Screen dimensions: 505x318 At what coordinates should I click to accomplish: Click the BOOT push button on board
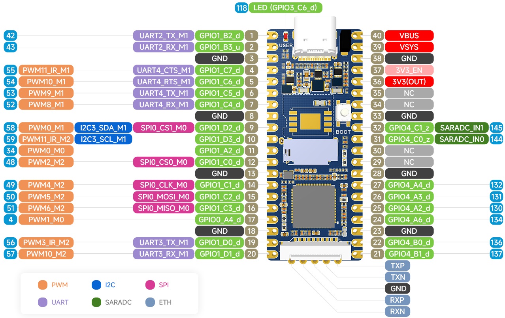343,113
